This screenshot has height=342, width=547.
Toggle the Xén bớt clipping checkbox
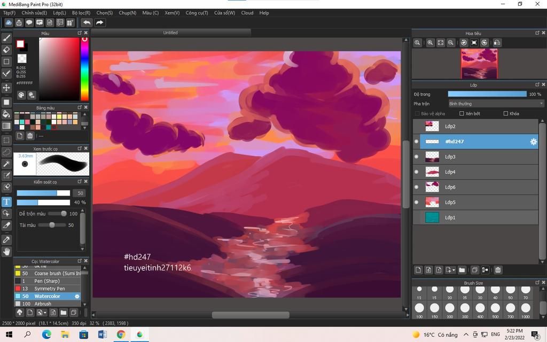(x=462, y=113)
